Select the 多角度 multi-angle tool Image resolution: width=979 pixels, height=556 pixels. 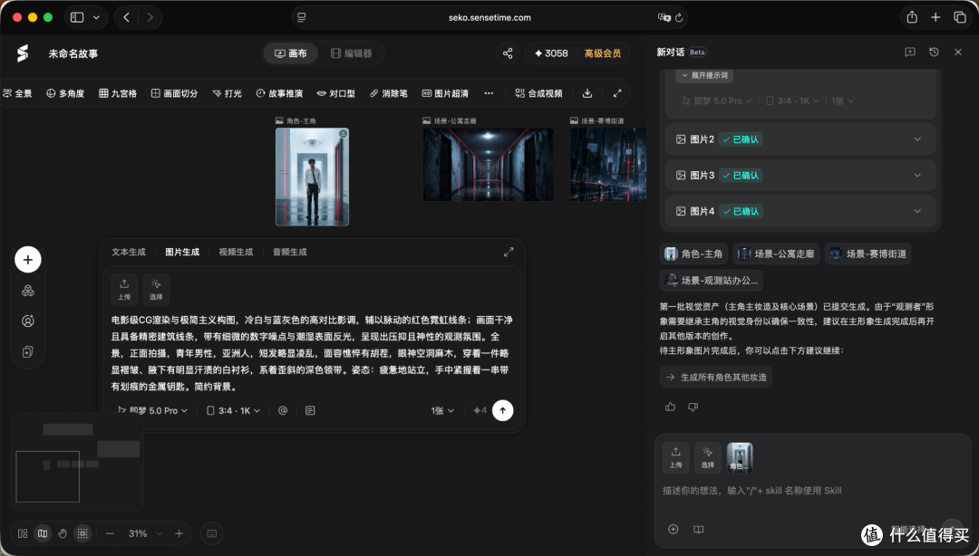(65, 93)
